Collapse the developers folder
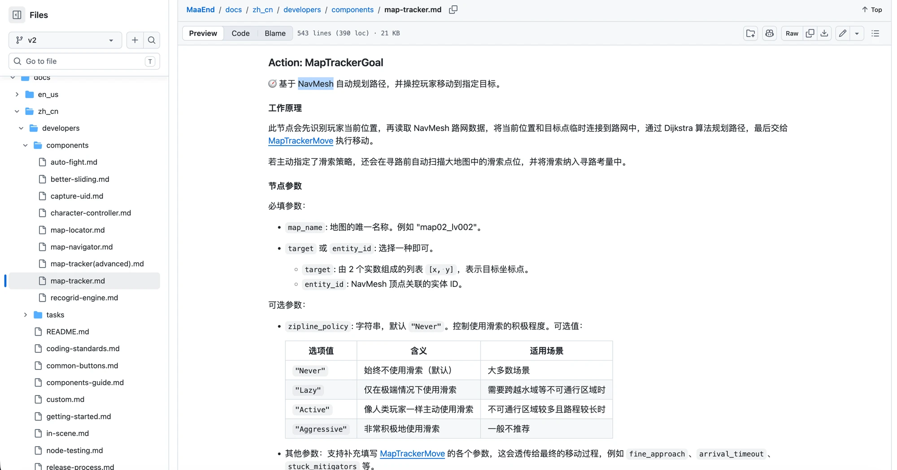 (21, 128)
